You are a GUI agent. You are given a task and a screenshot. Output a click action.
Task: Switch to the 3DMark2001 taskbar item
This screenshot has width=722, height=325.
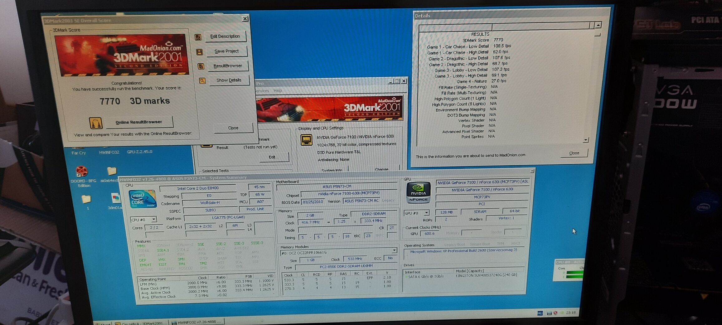[x=142, y=323]
